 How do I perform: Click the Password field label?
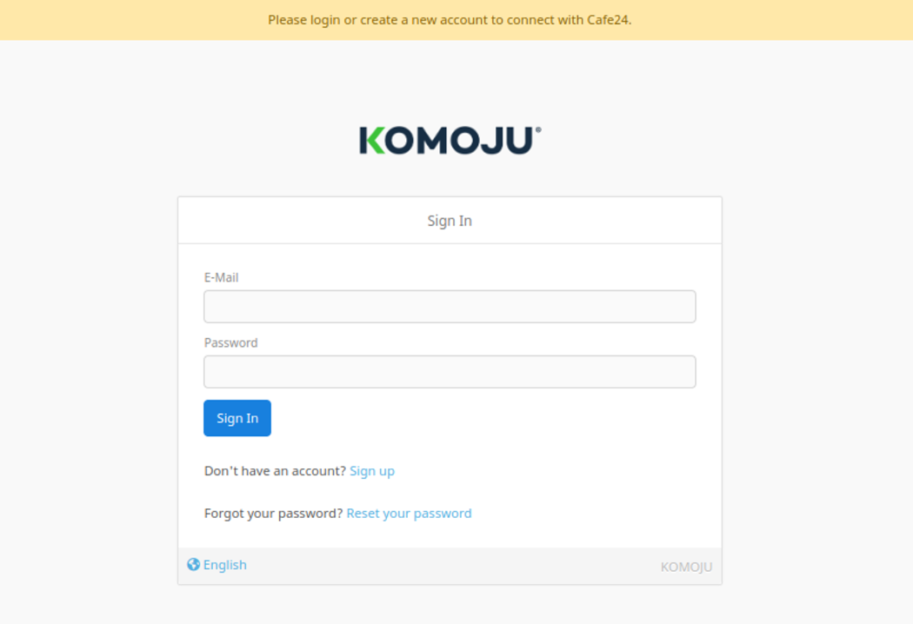230,343
